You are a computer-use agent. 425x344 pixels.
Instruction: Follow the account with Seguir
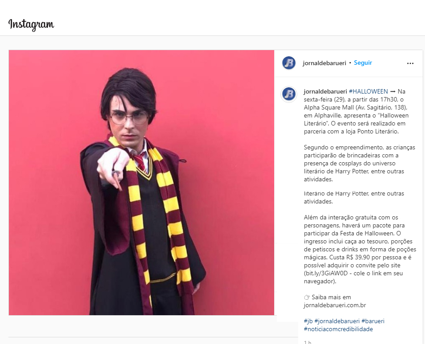point(363,63)
